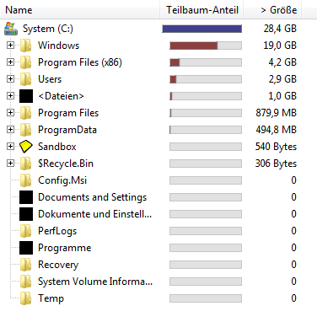The width and height of the screenshot is (317, 322).
Task: Click the Users folder icon
Action: click(25, 79)
